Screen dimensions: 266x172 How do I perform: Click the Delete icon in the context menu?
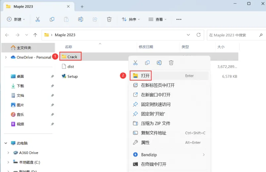(x=171, y=63)
